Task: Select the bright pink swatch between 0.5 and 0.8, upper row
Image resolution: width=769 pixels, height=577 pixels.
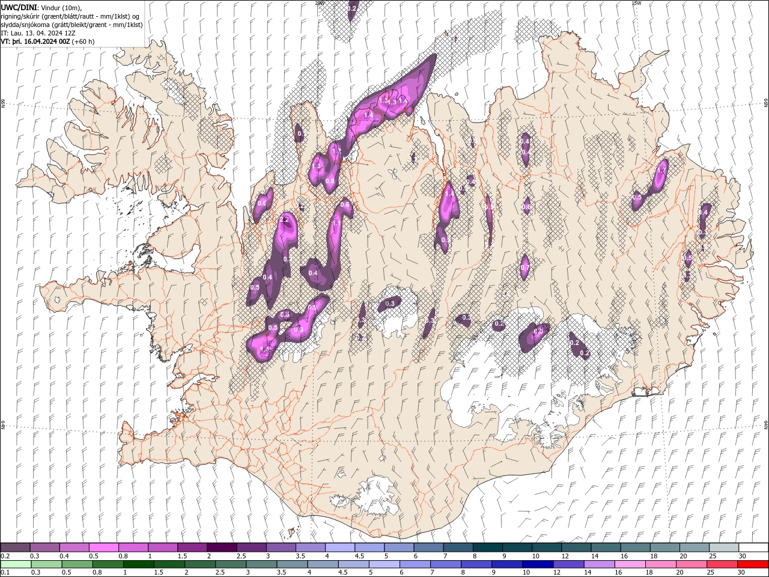Action: (103, 548)
